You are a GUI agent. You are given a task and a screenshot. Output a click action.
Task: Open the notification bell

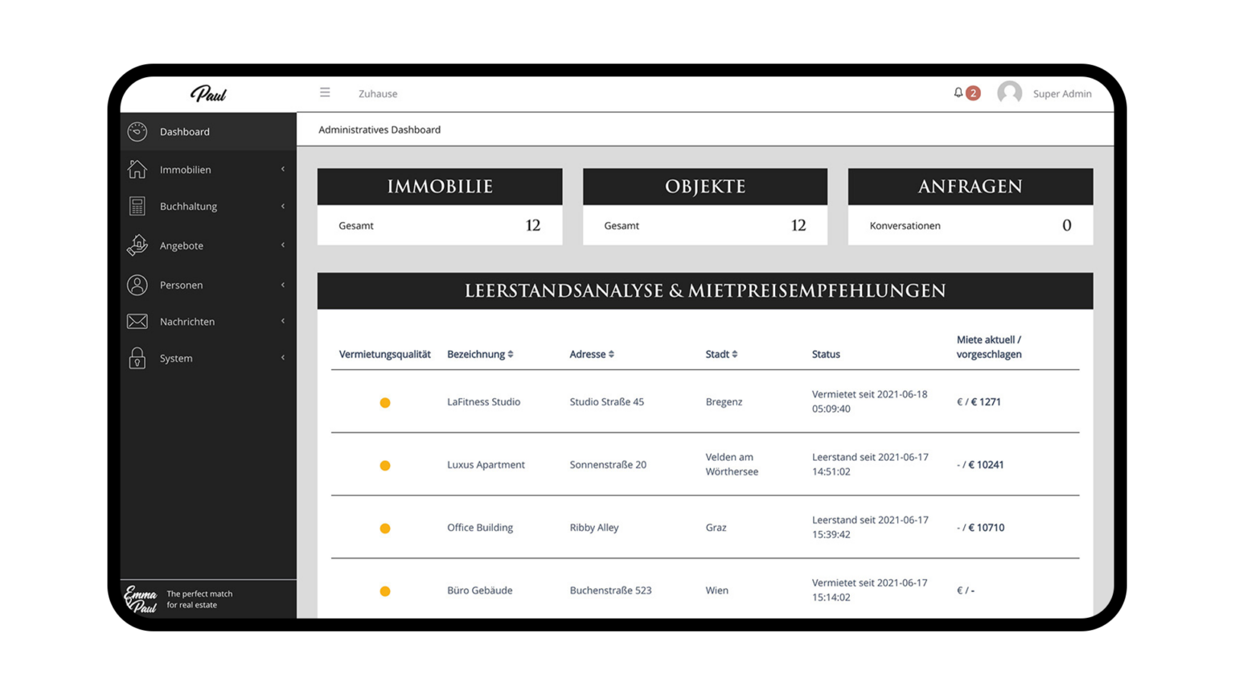pyautogui.click(x=958, y=93)
